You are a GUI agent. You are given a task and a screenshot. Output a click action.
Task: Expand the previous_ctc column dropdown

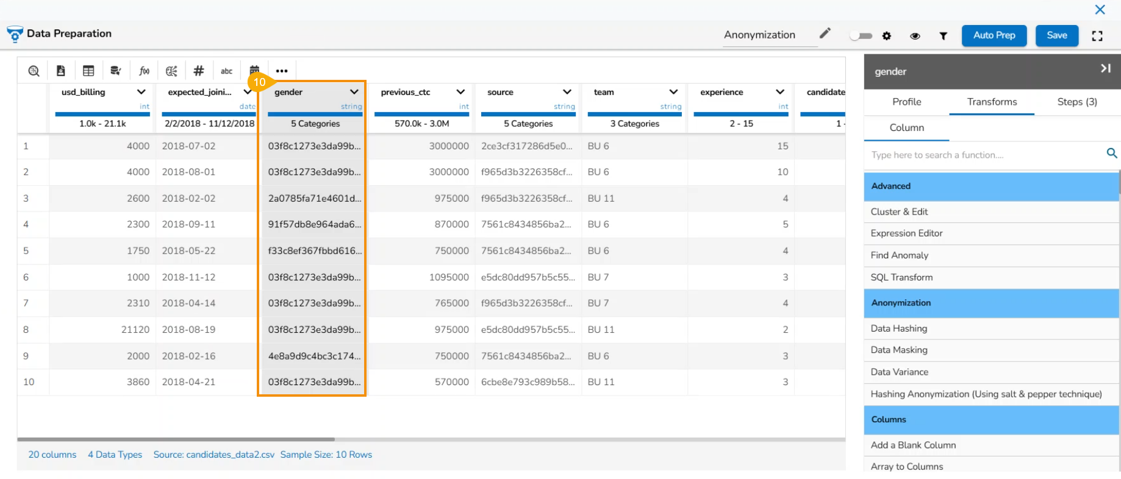[x=460, y=92]
